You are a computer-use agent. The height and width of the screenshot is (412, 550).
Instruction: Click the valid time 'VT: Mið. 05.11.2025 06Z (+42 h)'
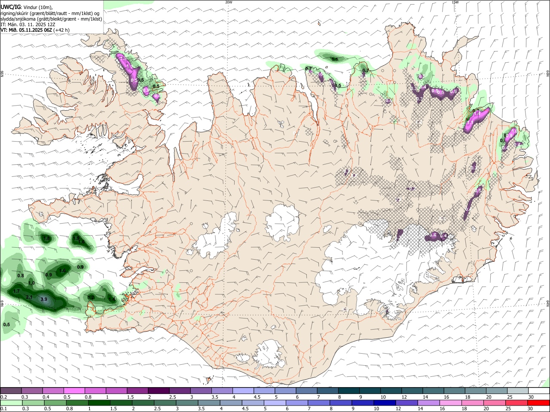35,30
